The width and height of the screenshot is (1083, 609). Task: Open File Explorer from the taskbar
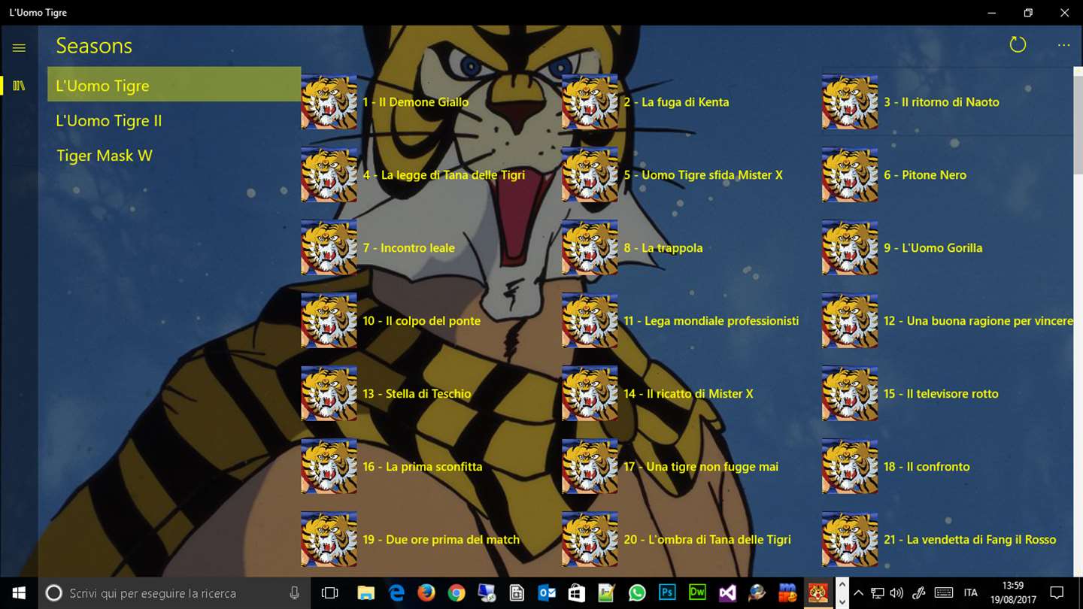(x=366, y=593)
